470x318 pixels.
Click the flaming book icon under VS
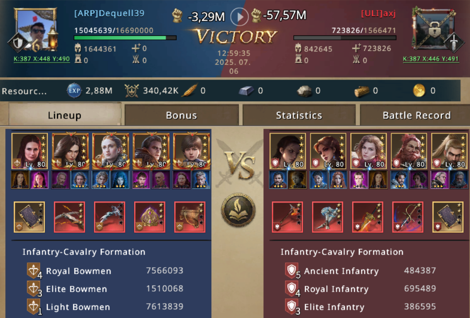pyautogui.click(x=238, y=210)
